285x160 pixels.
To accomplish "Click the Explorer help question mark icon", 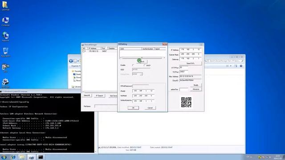I will [x=241, y=66].
